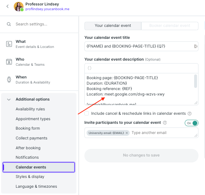Viewport: 205px width, 195px height.
Task: Select Your calendar event tab
Action: [113, 26]
